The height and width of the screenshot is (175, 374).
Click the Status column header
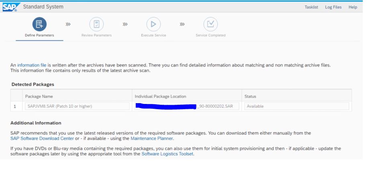(x=250, y=96)
